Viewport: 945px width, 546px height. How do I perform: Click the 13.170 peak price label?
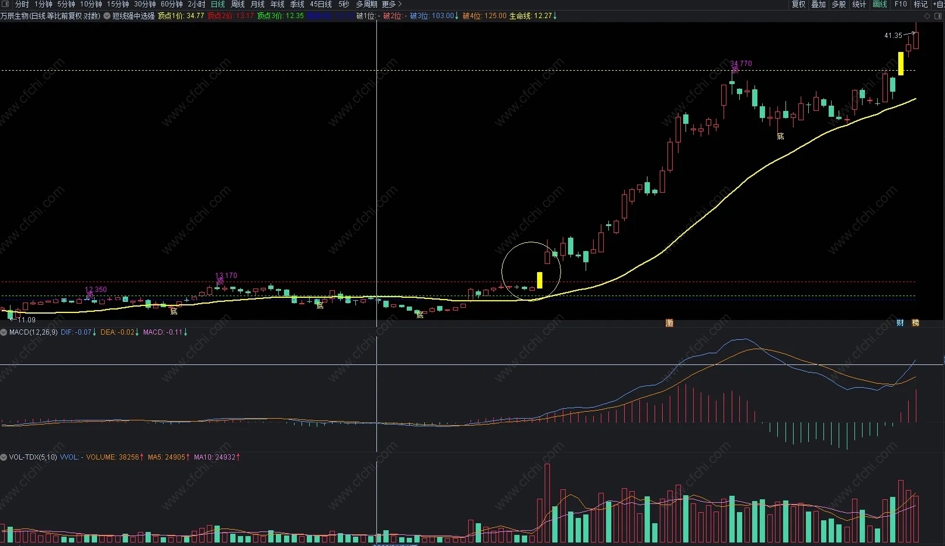tap(226, 276)
